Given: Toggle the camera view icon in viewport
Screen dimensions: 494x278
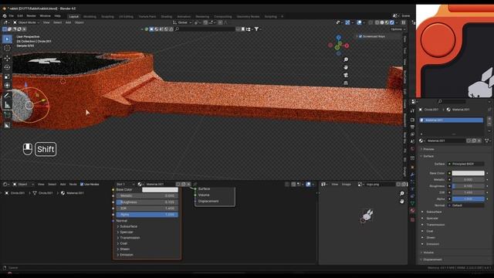Looking at the screenshot, I should (x=346, y=75).
